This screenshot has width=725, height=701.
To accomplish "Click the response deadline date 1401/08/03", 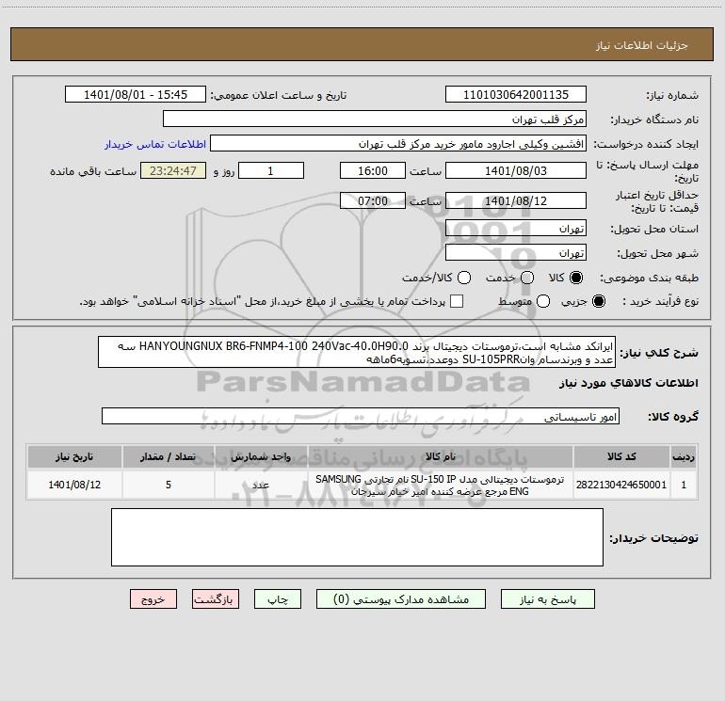I will coord(516,170).
